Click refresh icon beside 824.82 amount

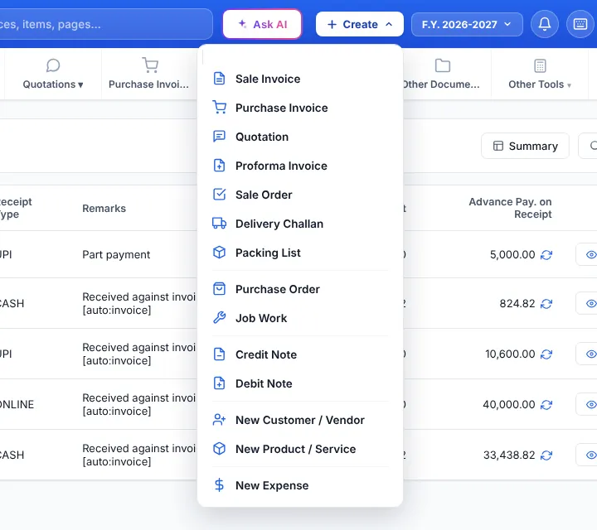(546, 304)
